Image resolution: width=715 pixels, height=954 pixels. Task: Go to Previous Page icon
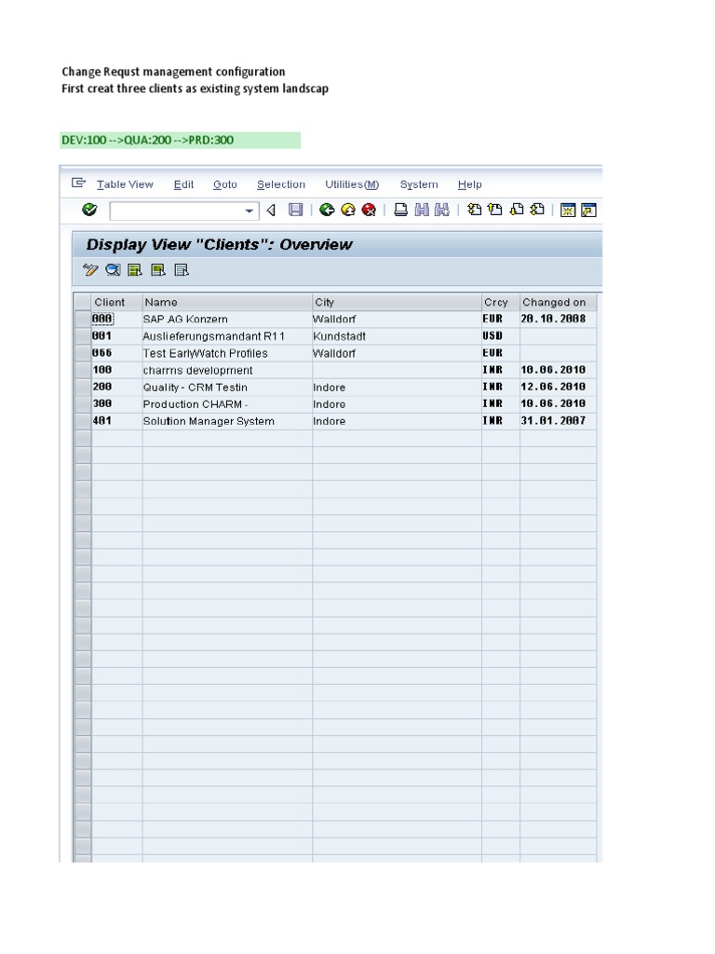(x=495, y=210)
